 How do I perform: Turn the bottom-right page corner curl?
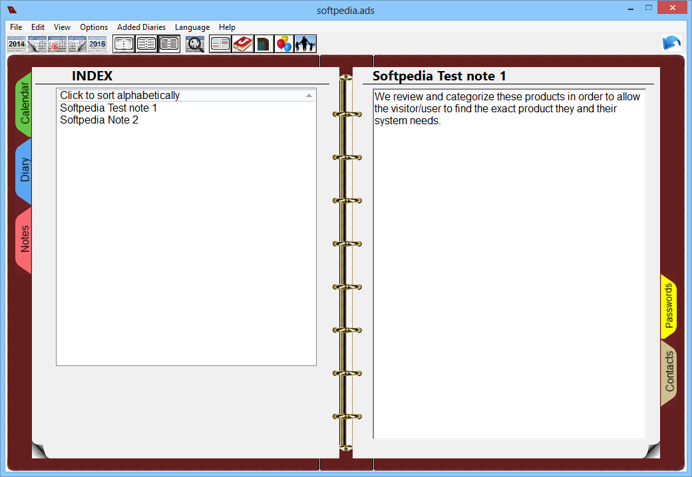(x=652, y=450)
